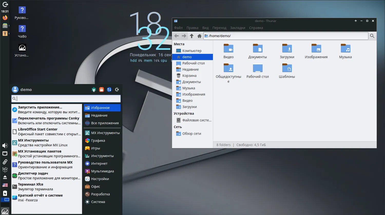Click the log out icon in menu header

(x=117, y=89)
